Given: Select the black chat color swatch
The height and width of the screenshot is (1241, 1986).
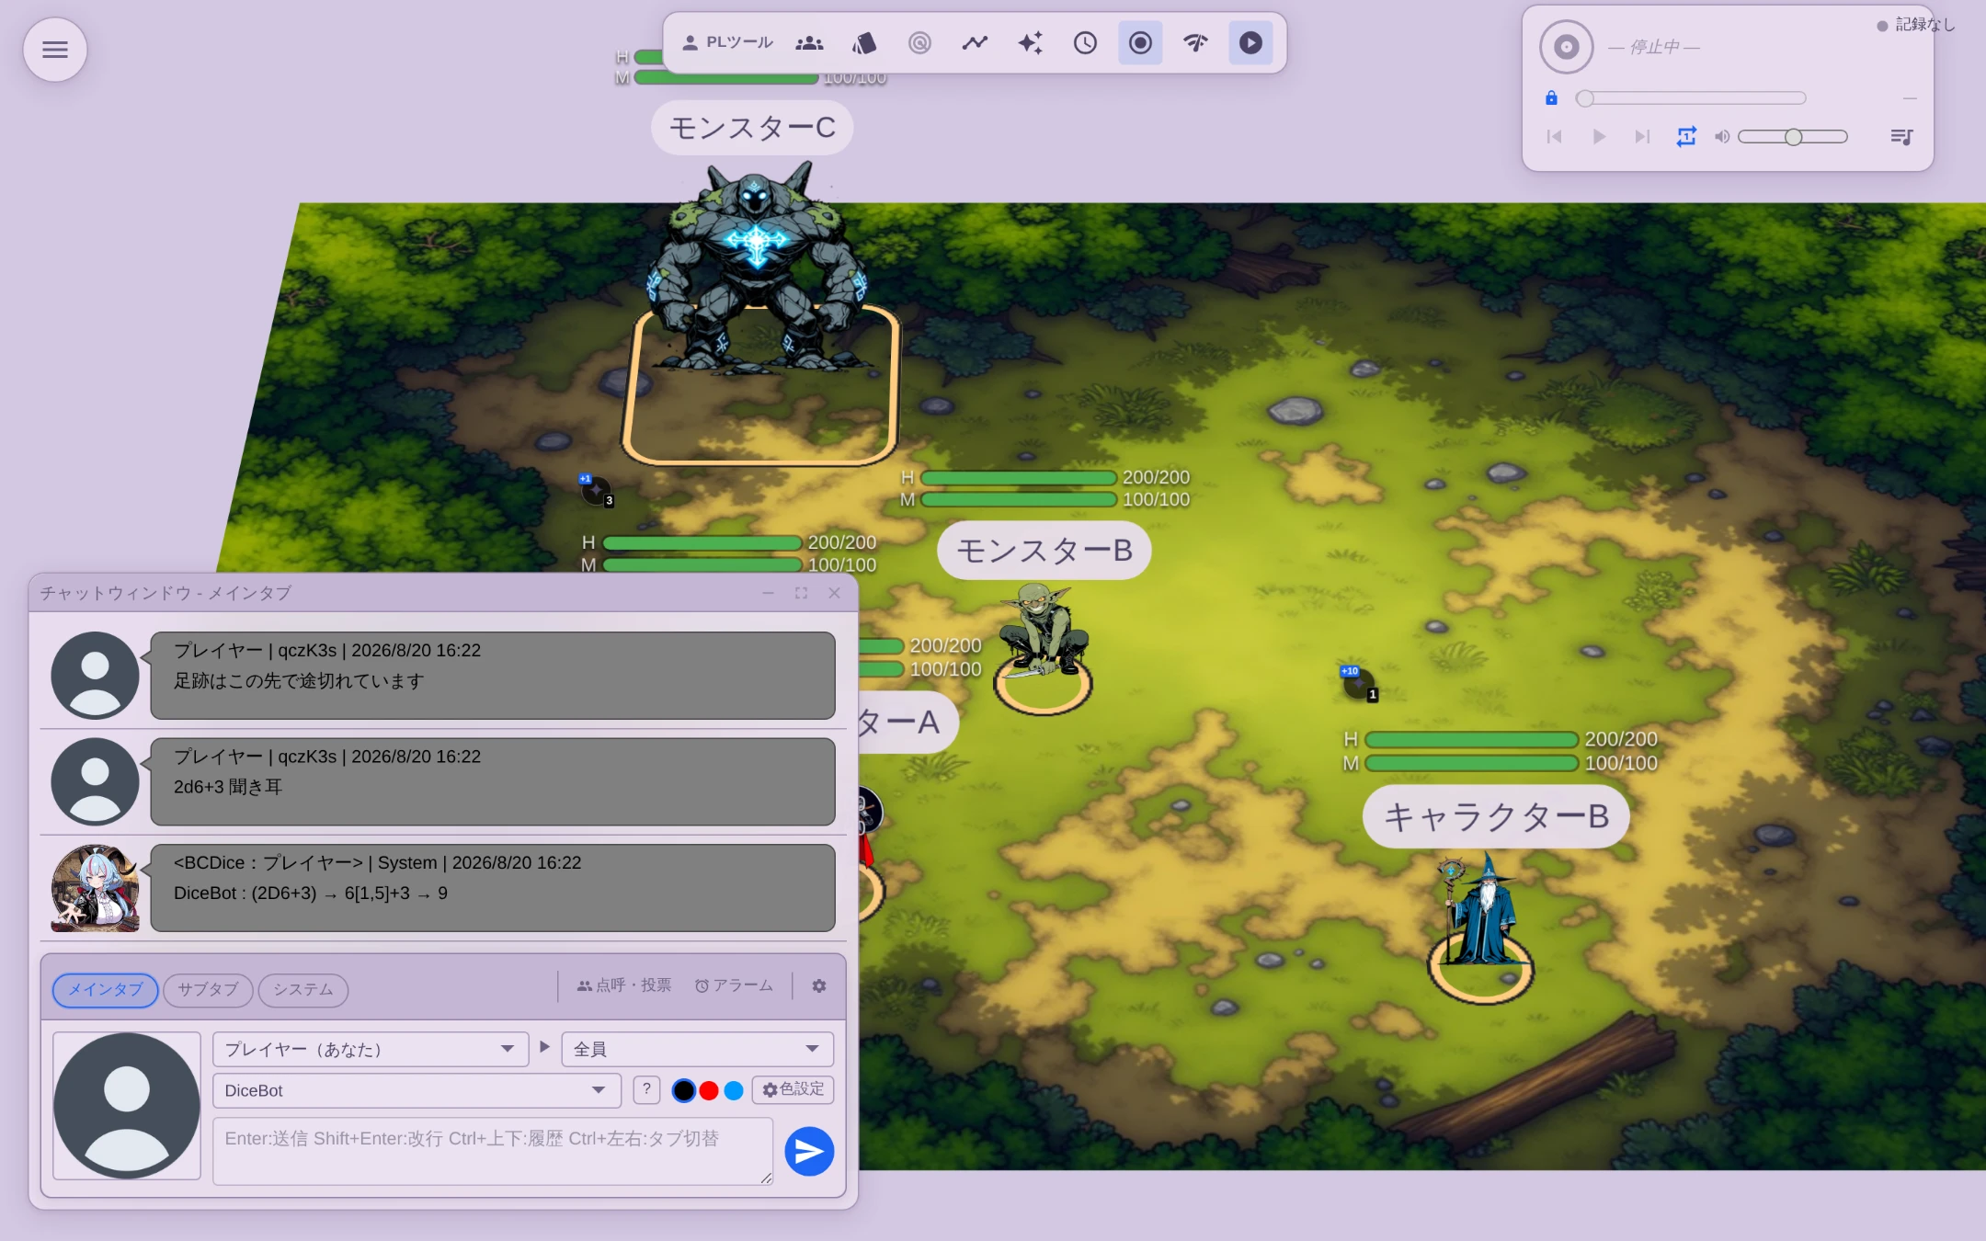Looking at the screenshot, I should [683, 1090].
